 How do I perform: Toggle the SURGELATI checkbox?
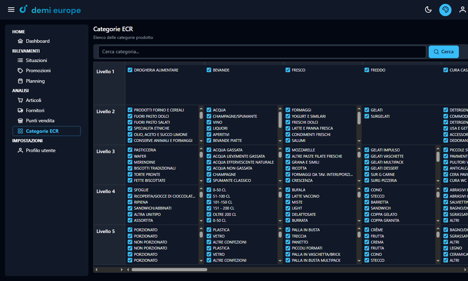click(367, 116)
